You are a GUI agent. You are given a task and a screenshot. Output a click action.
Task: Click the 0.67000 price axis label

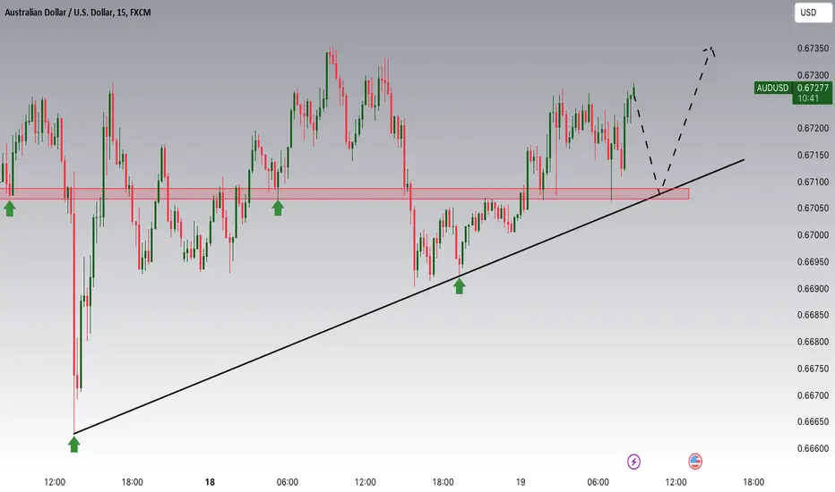(x=813, y=235)
